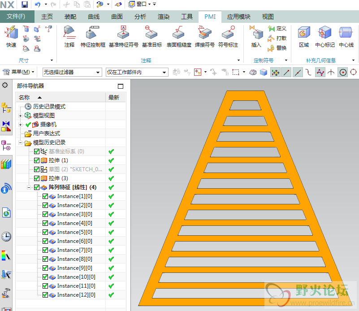Open the web browser sidebar icon
This screenshot has height=311, width=359.
pos(6,212)
